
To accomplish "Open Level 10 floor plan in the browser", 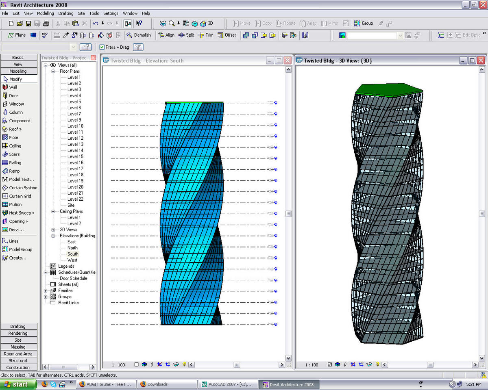I will (75, 126).
